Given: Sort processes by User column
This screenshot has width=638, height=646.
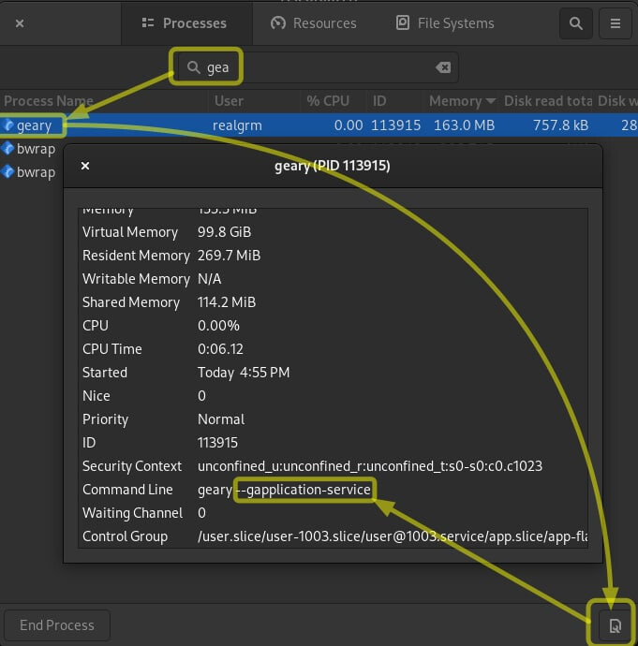Looking at the screenshot, I should (229, 101).
